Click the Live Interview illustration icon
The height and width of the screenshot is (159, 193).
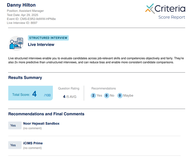[x=16, y=43]
